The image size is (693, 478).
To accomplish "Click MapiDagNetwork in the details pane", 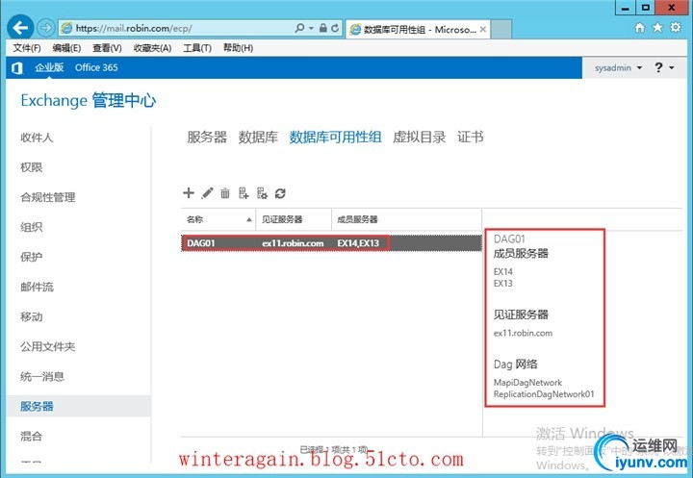I will coord(527,383).
